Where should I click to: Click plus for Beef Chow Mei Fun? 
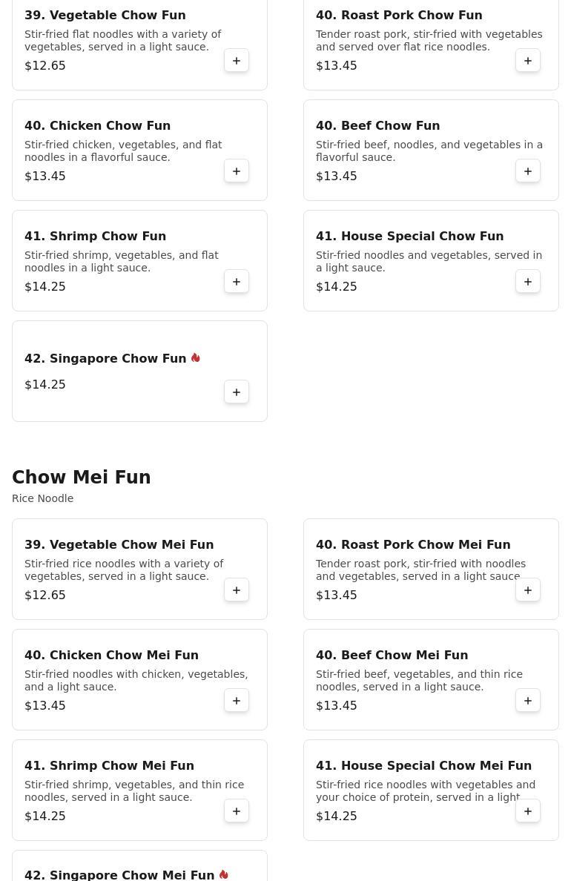pos(528,701)
